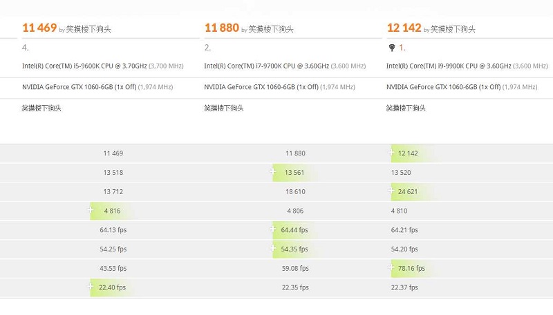Click plus icon beside 54.35 fps
The height and width of the screenshot is (315, 553).
tap(272, 248)
